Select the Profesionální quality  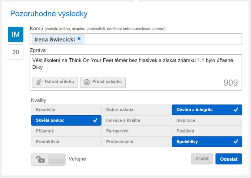[137, 142]
